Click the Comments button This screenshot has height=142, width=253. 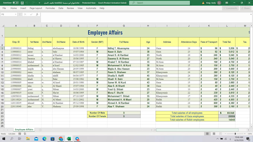pyautogui.click(x=230, y=8)
